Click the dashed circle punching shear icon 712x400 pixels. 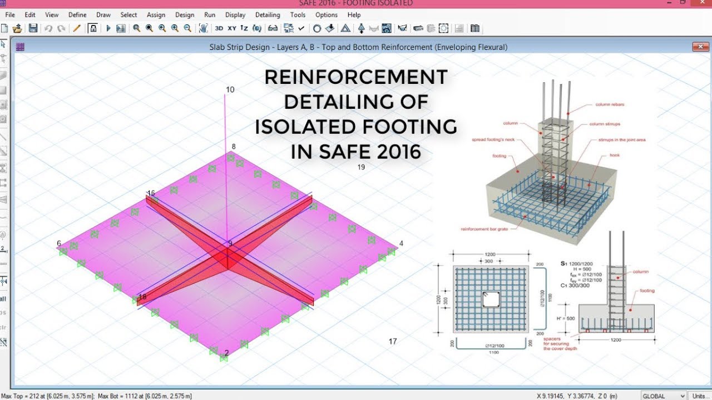click(x=443, y=28)
